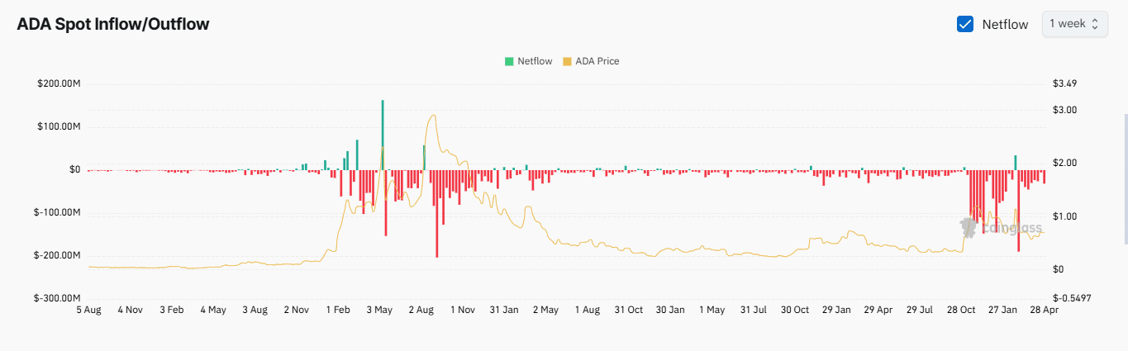
Task: Click the $-0.5497 right axis label
Action: coord(1073,297)
